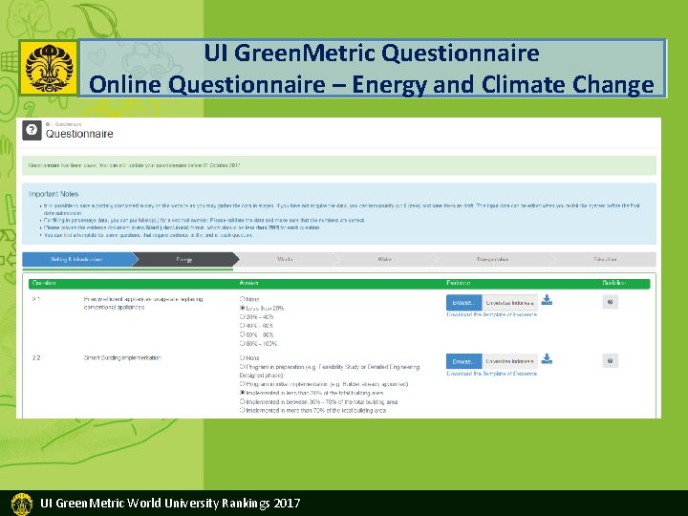This screenshot has height=516, width=688.
Task: Click UI GreenMetric World University Rankings 2017 footer text
Action: click(170, 503)
